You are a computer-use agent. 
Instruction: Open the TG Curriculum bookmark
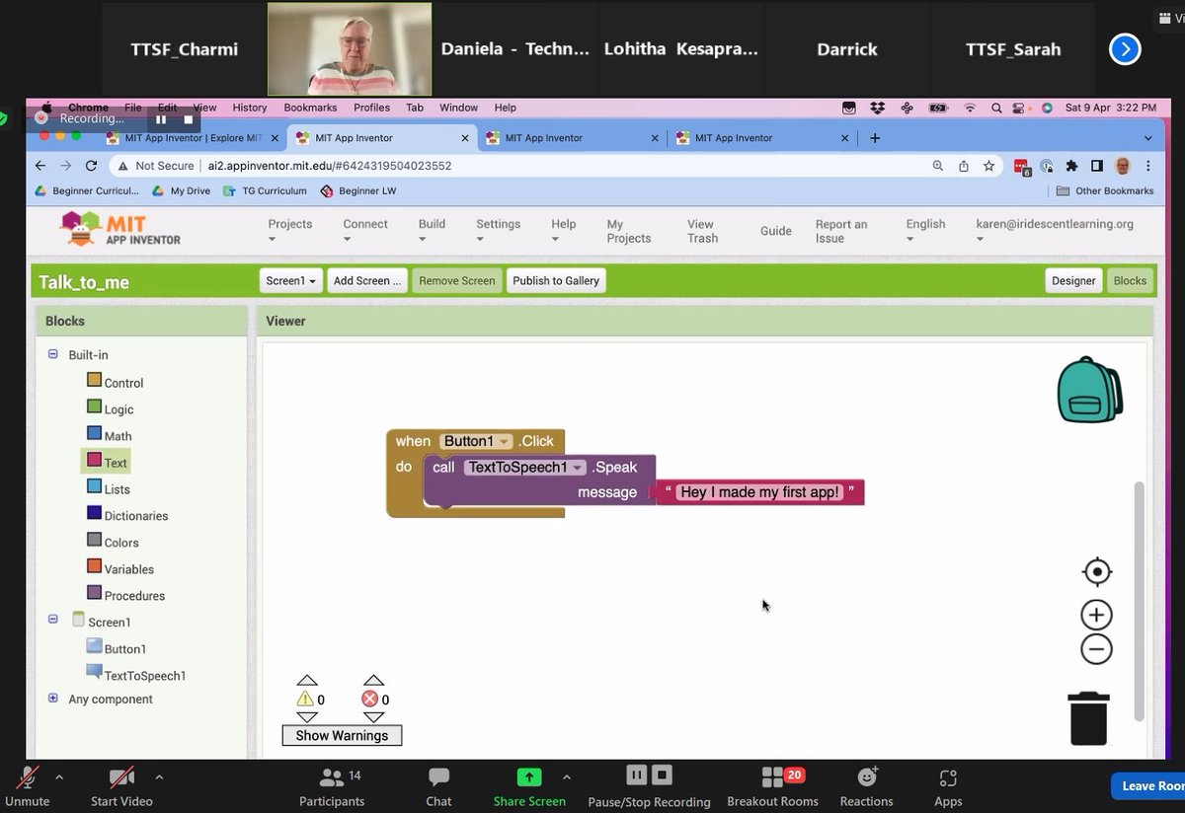point(265,190)
